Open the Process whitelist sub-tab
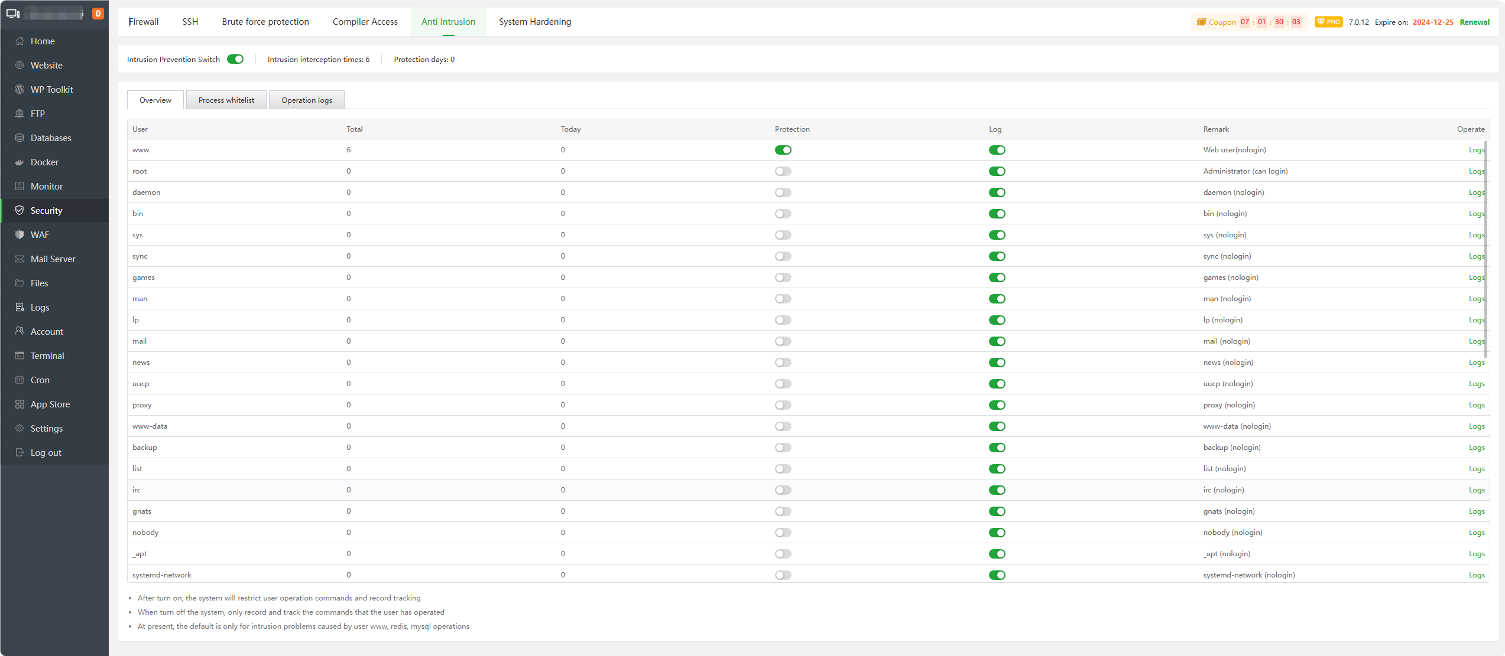1505x656 pixels. [x=226, y=100]
